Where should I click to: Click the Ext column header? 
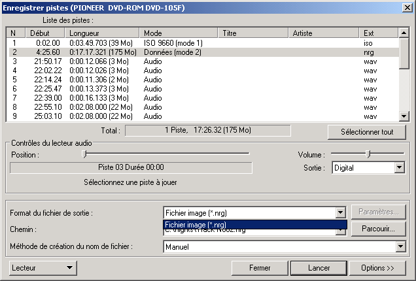pos(378,32)
